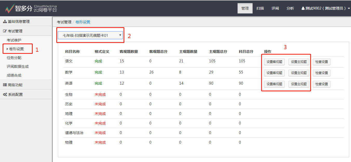Select the 管理 menu item
This screenshot has width=351, height=162.
click(x=245, y=8)
